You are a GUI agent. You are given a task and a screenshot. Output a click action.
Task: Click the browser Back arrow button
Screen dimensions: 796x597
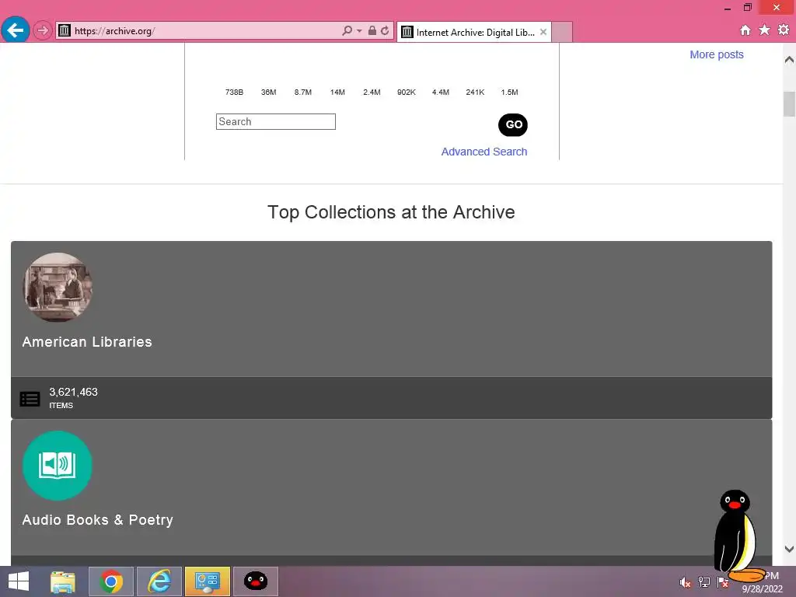[x=16, y=30]
